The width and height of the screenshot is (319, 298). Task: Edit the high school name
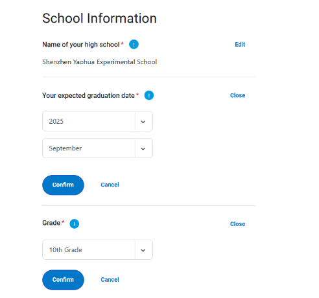[x=240, y=45]
